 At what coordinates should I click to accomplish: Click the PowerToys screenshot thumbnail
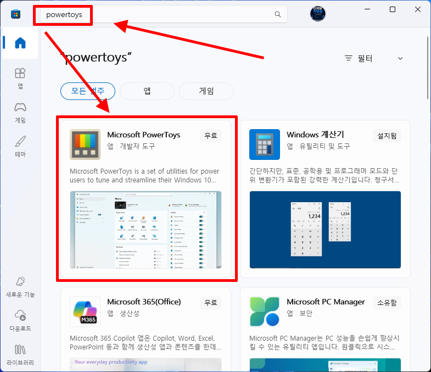pos(145,230)
